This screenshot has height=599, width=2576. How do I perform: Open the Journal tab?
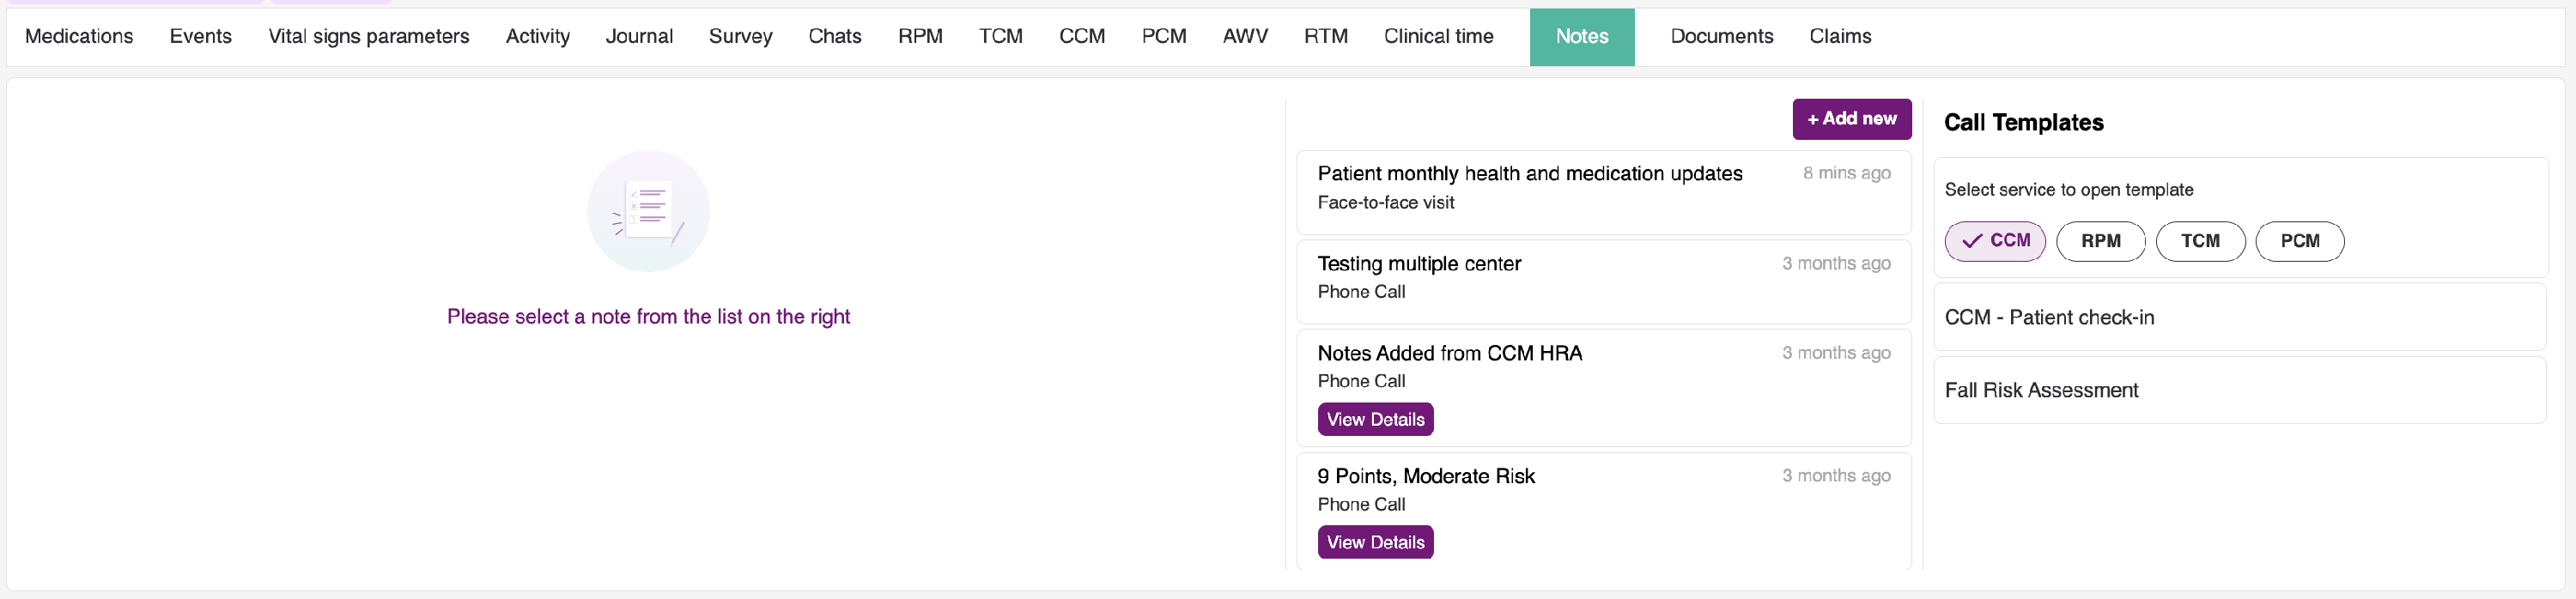639,36
